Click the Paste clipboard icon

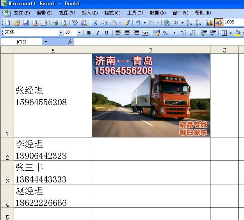point(114,23)
